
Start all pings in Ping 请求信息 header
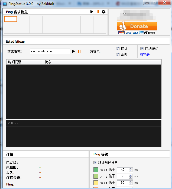coord(92,12)
